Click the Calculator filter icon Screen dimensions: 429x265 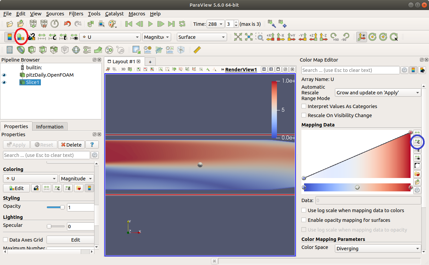10,50
